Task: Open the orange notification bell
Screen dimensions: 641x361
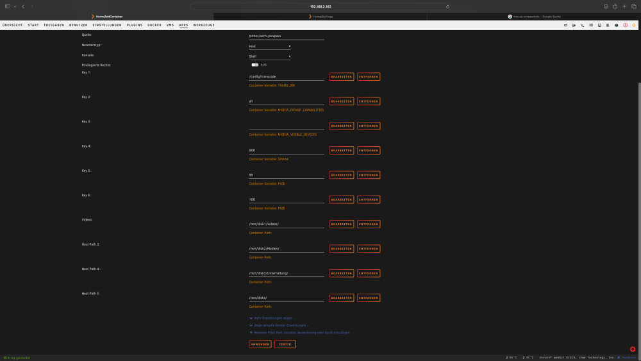Action: 634,26
